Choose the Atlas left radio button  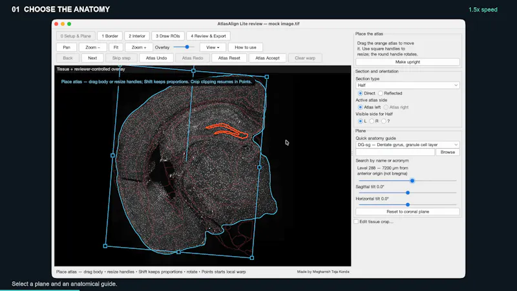click(361, 107)
